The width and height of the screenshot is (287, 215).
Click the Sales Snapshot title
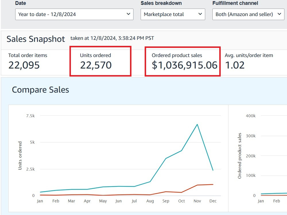(x=36, y=39)
